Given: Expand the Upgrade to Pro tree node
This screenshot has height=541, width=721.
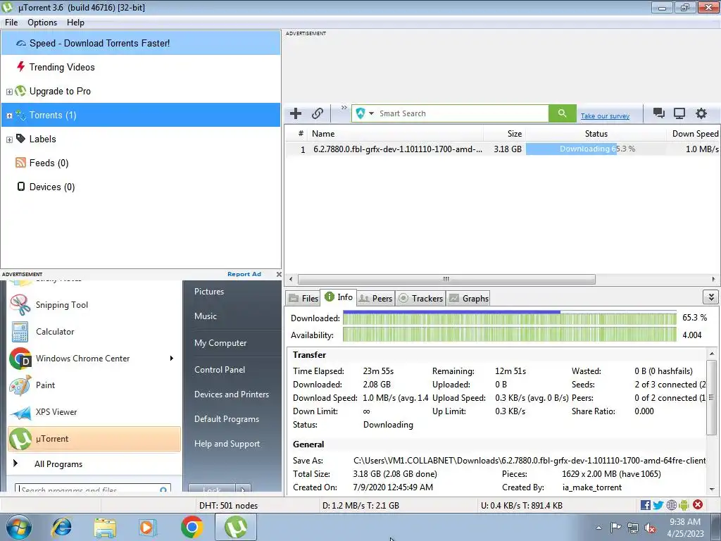Looking at the screenshot, I should 9,92.
